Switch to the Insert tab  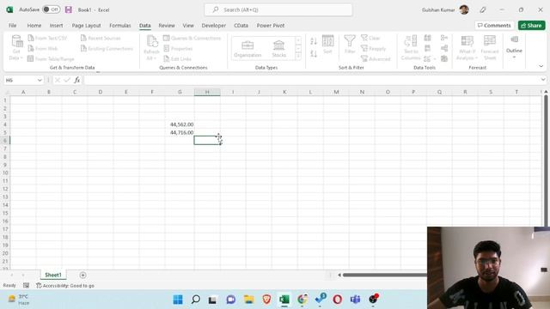coord(56,25)
